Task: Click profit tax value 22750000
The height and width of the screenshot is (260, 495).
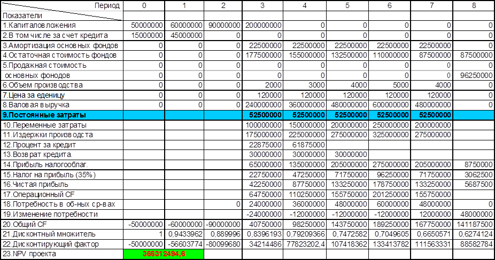Action: click(265, 175)
